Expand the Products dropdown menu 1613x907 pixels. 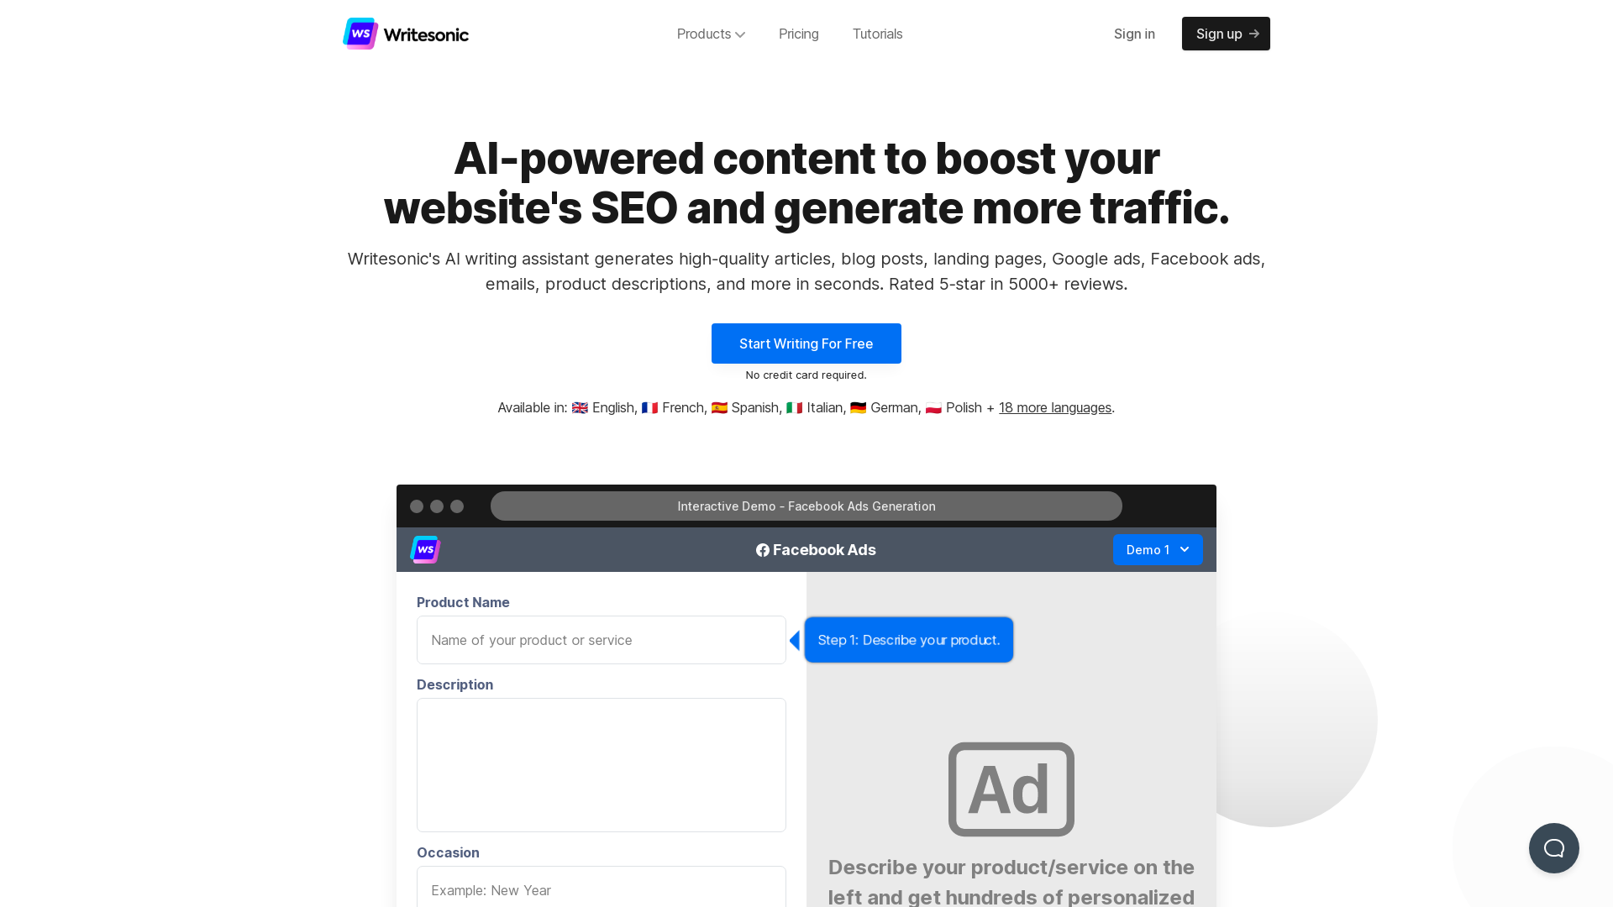click(x=710, y=34)
